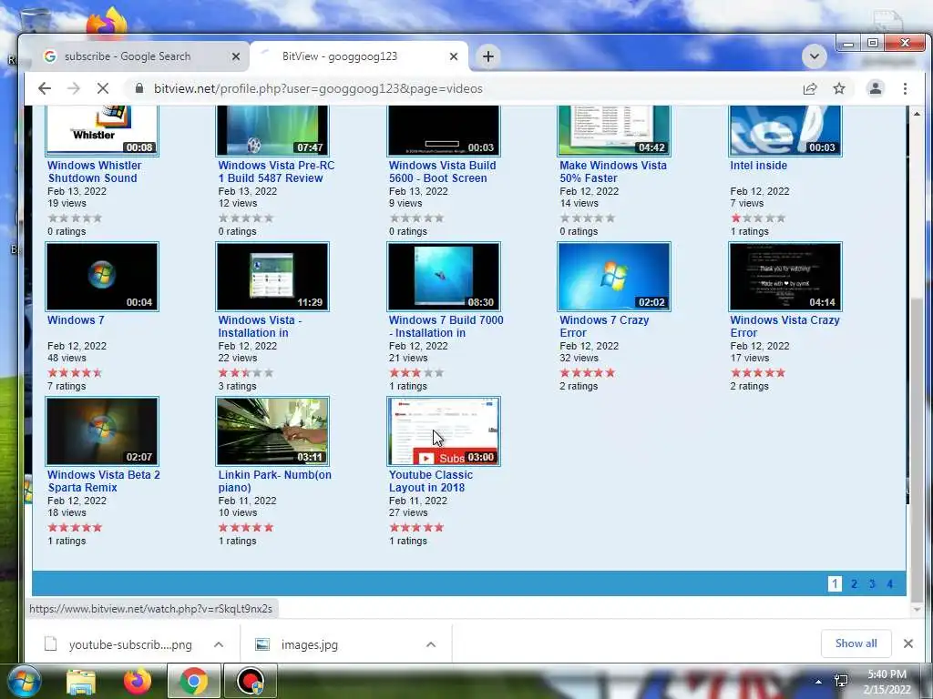Open Windows 7 Build 7000 - Installation link

446,327
